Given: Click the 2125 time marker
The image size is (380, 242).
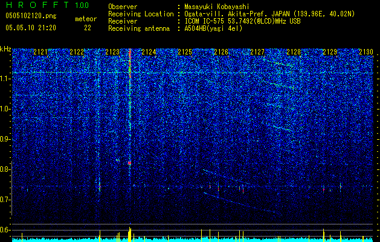Looking at the screenshot, I should coord(185,52).
